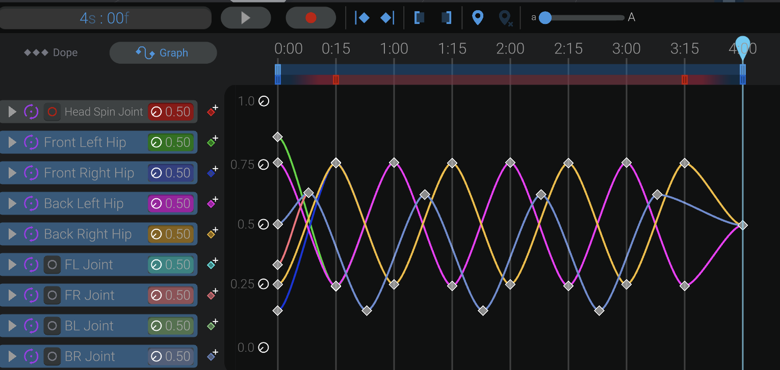Start playback with the play button
The image size is (780, 370).
[246, 18]
